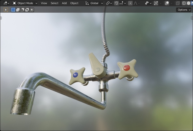Open the Select menu

click(54, 3)
